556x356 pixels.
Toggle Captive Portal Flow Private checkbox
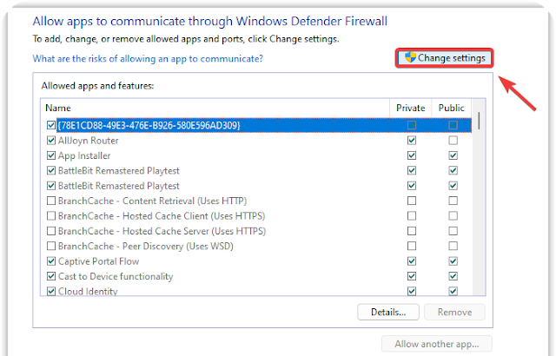click(412, 261)
